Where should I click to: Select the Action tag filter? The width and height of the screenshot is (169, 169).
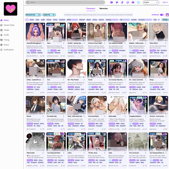(32, 20)
